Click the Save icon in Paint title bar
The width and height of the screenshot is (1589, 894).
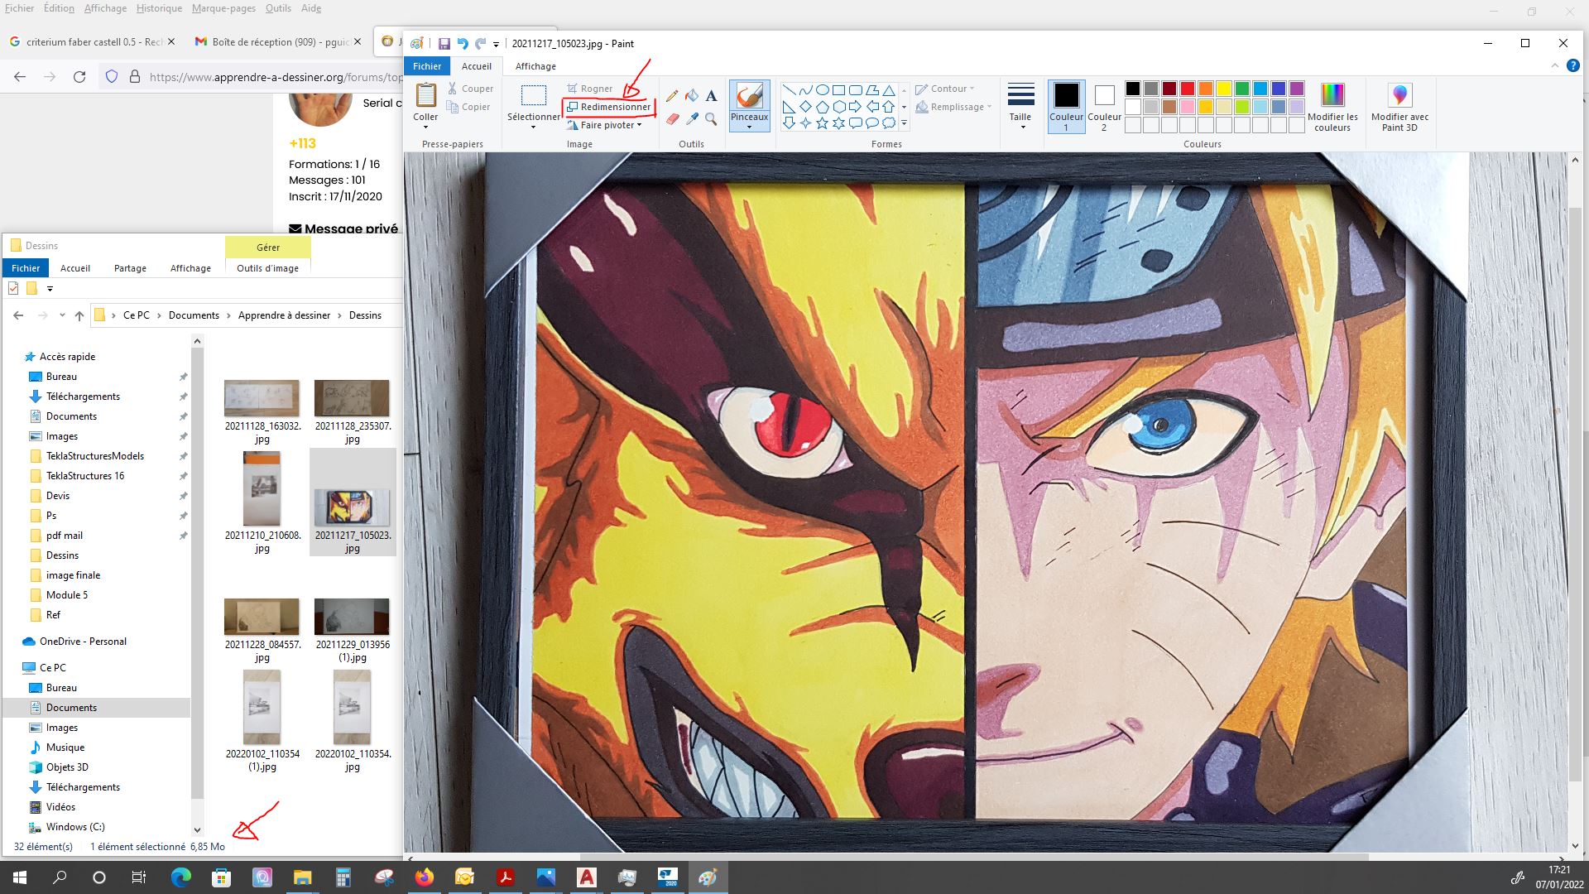tap(444, 44)
